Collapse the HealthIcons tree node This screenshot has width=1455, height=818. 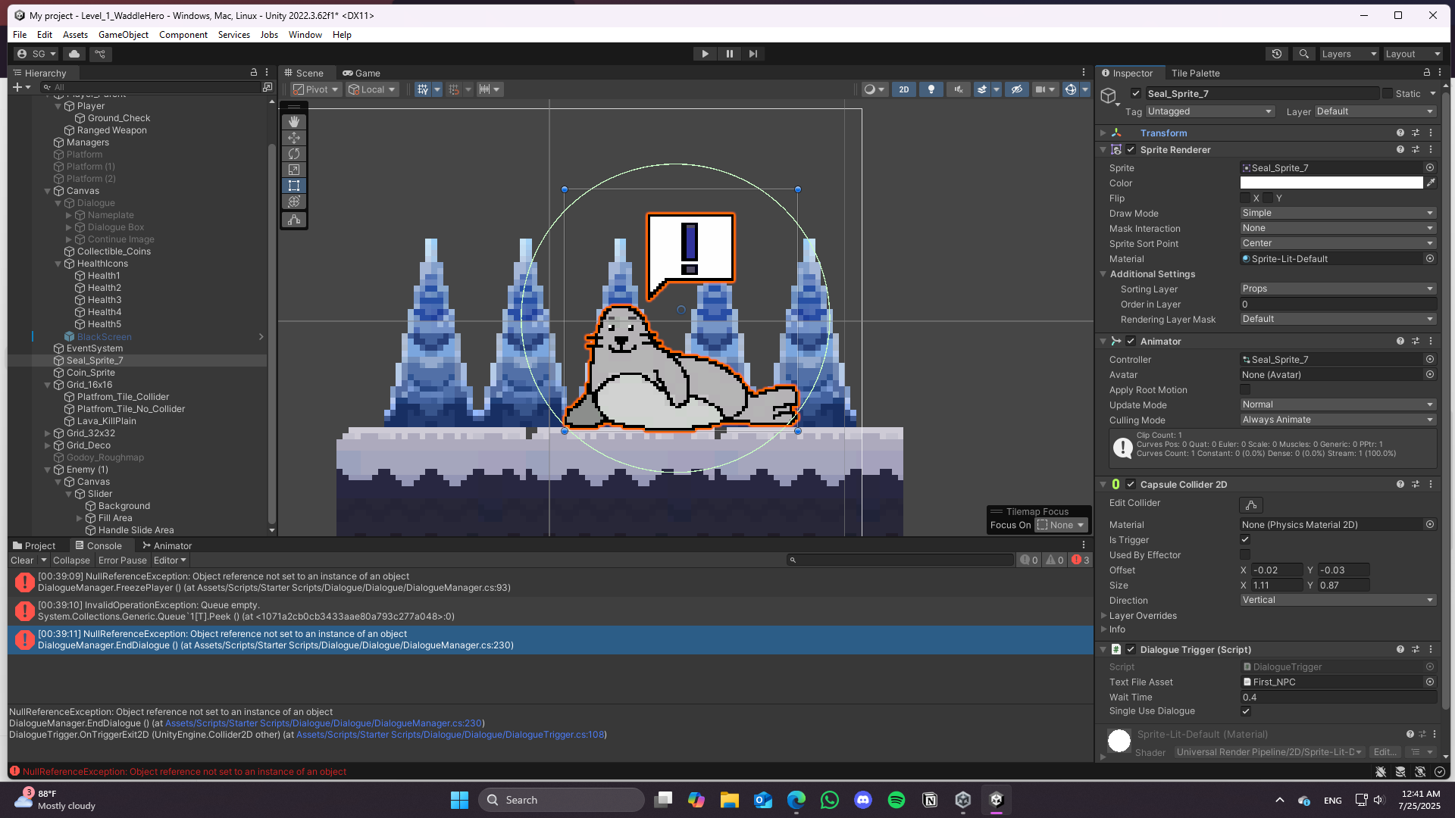58,264
